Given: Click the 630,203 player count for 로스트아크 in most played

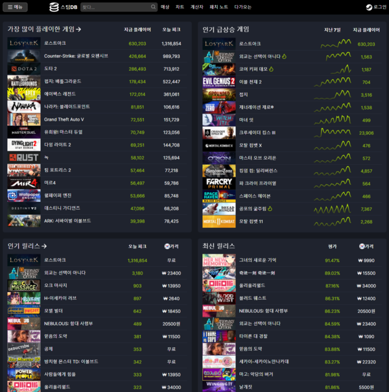Looking at the screenshot, I should click(137, 43).
